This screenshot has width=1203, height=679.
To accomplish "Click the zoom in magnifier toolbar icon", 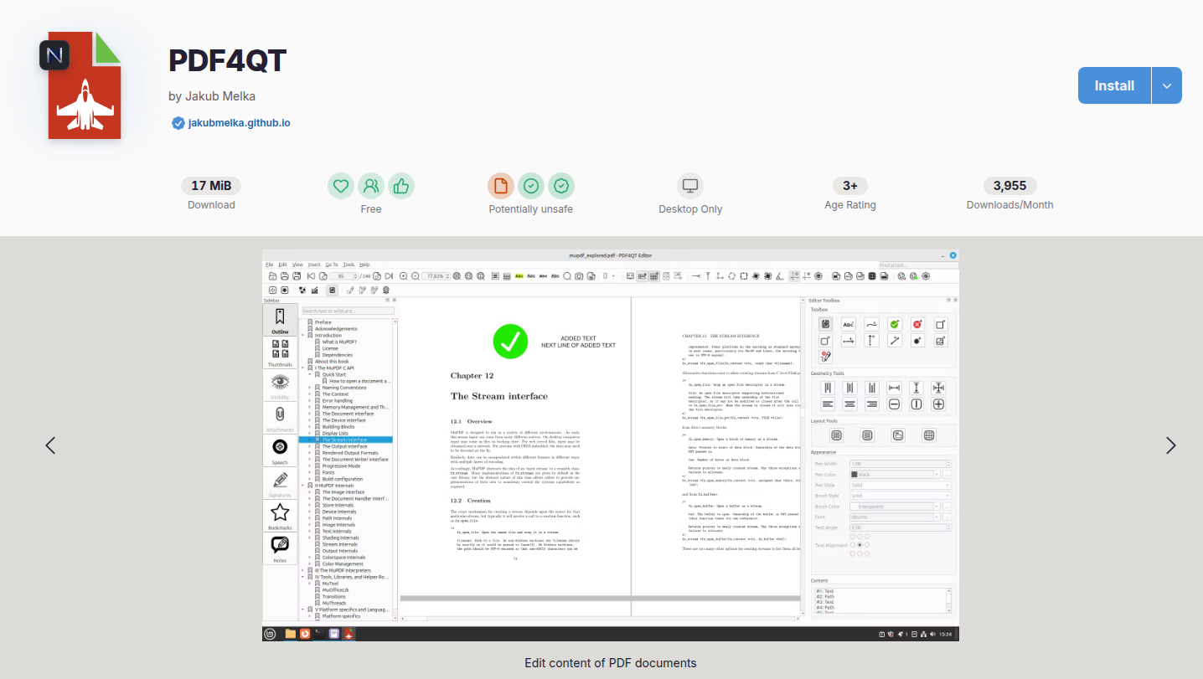I will click(x=404, y=276).
